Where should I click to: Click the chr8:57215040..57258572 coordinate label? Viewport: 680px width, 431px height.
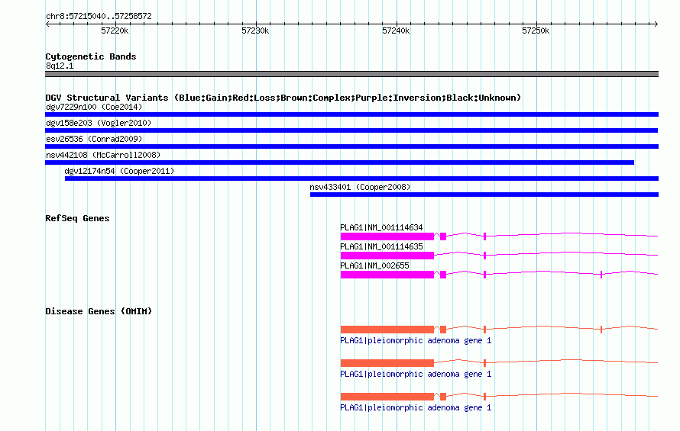[99, 16]
